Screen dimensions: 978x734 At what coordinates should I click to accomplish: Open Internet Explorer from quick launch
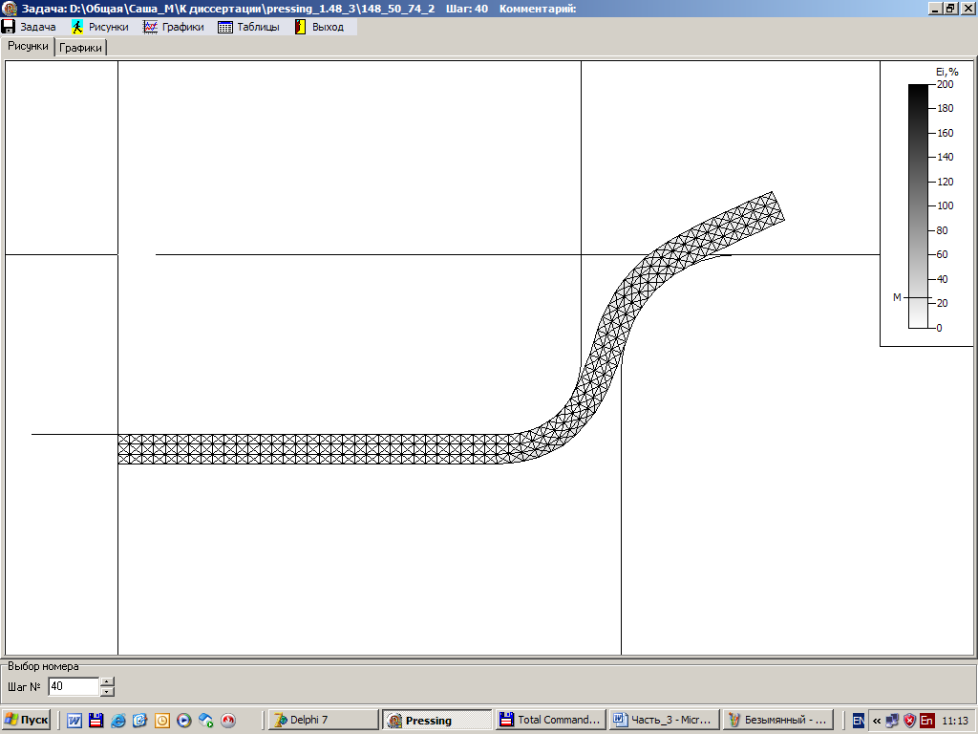(118, 721)
